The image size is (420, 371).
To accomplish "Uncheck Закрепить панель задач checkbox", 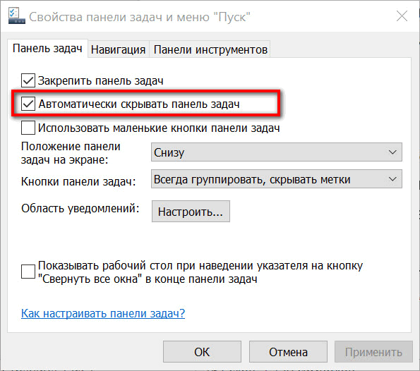I will [28, 80].
